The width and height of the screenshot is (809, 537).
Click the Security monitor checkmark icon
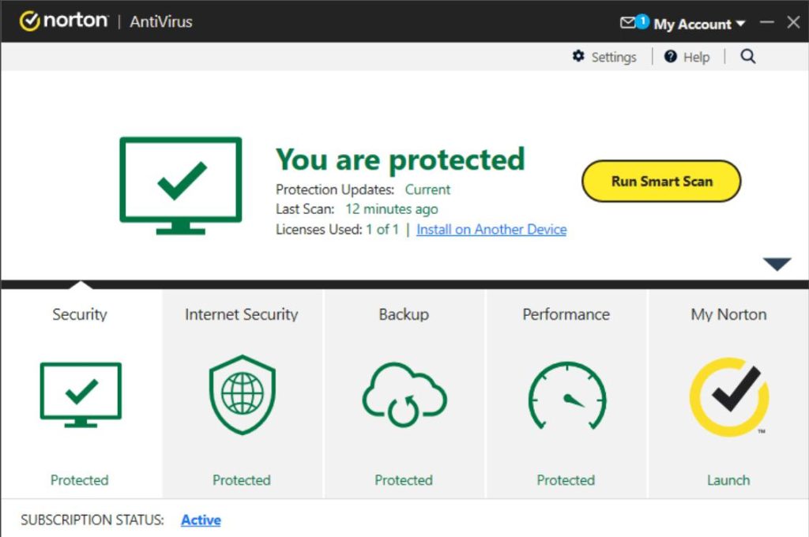click(x=81, y=395)
